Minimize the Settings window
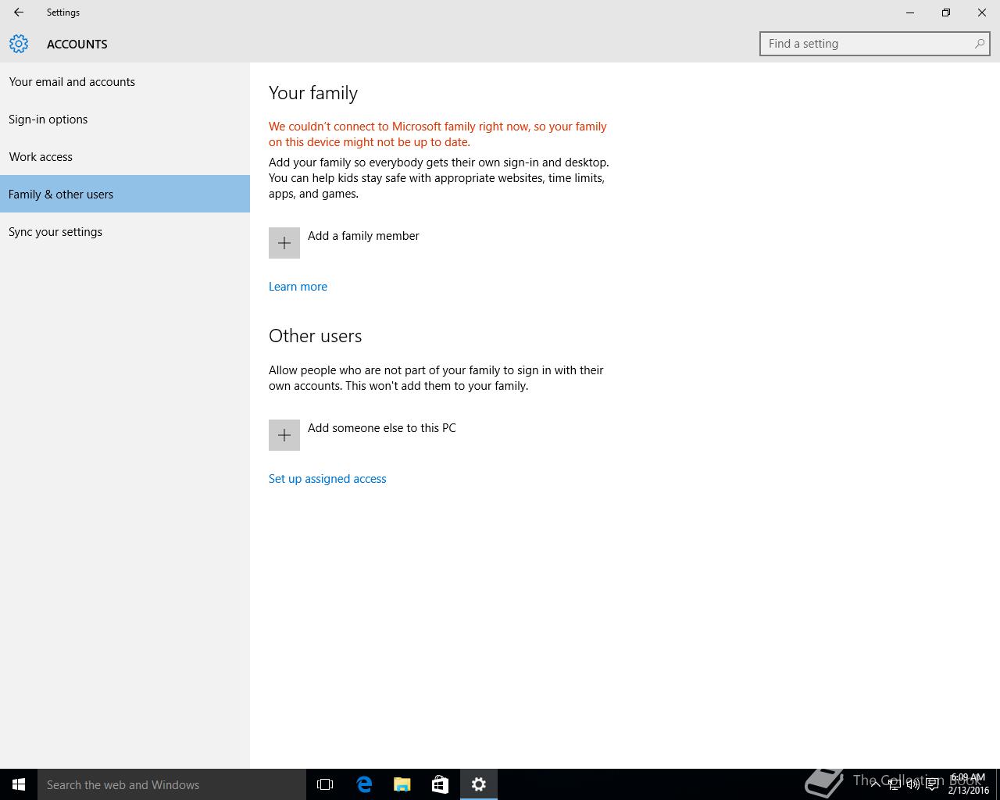This screenshot has height=800, width=1000. pyautogui.click(x=910, y=12)
